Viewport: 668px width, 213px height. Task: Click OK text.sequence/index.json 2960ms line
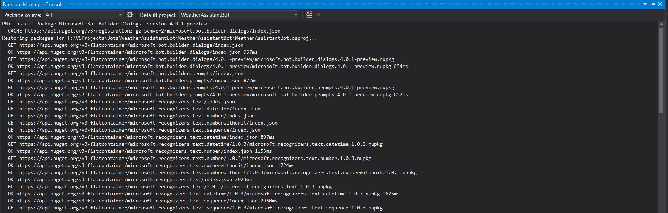(x=143, y=201)
